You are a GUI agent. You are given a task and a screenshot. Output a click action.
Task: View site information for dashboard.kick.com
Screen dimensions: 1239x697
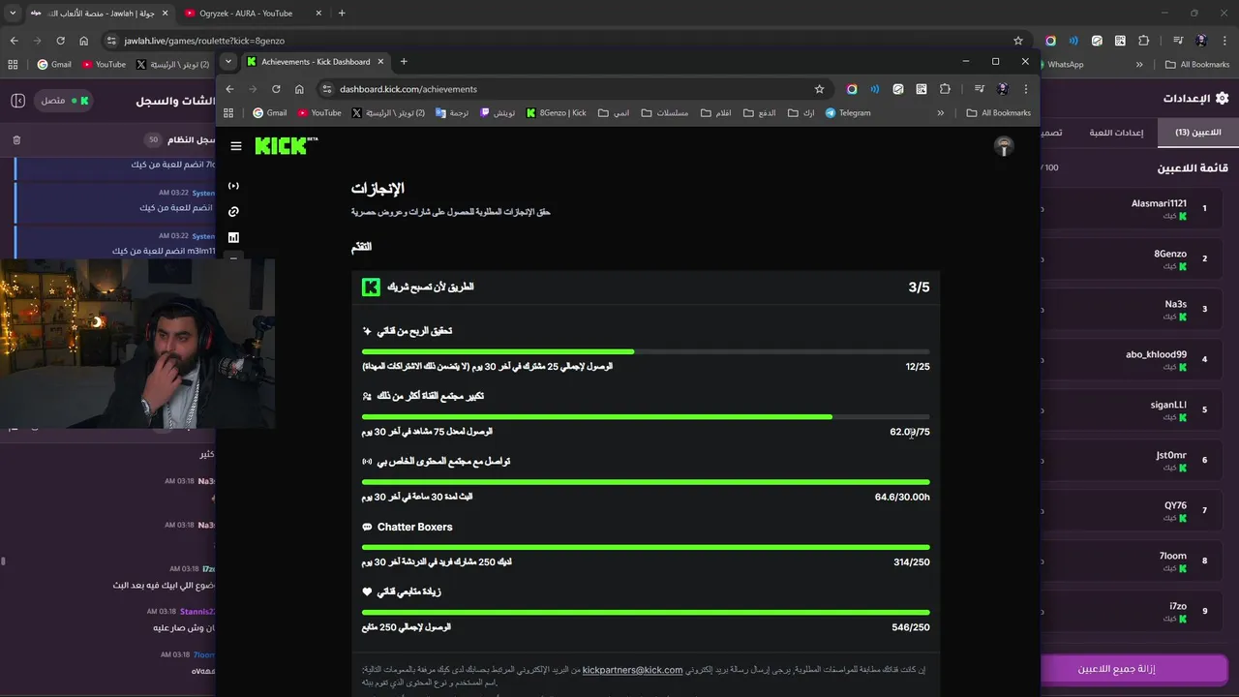tap(326, 89)
